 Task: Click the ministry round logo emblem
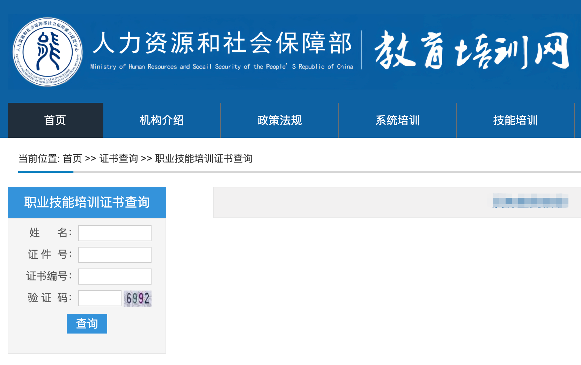click(47, 52)
